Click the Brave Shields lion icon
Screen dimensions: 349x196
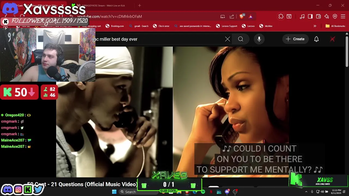click(242, 16)
